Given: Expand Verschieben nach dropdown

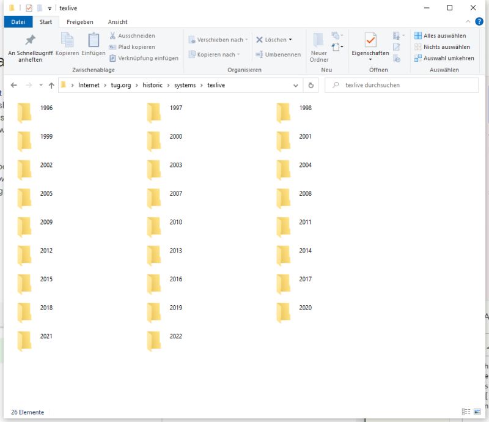Looking at the screenshot, I should point(246,40).
